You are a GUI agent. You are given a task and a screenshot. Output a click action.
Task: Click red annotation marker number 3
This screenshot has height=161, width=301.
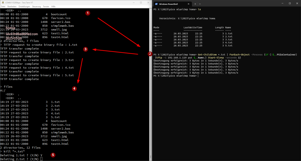coord(85,49)
